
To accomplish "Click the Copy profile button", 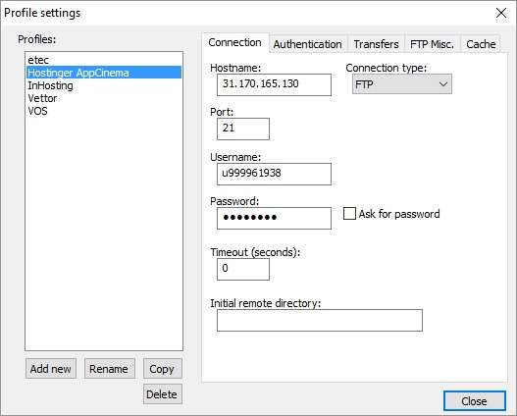I will click(x=163, y=369).
